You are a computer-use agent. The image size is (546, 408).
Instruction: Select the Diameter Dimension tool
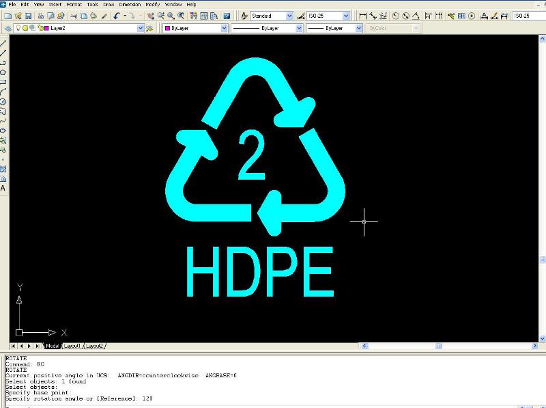[405, 16]
